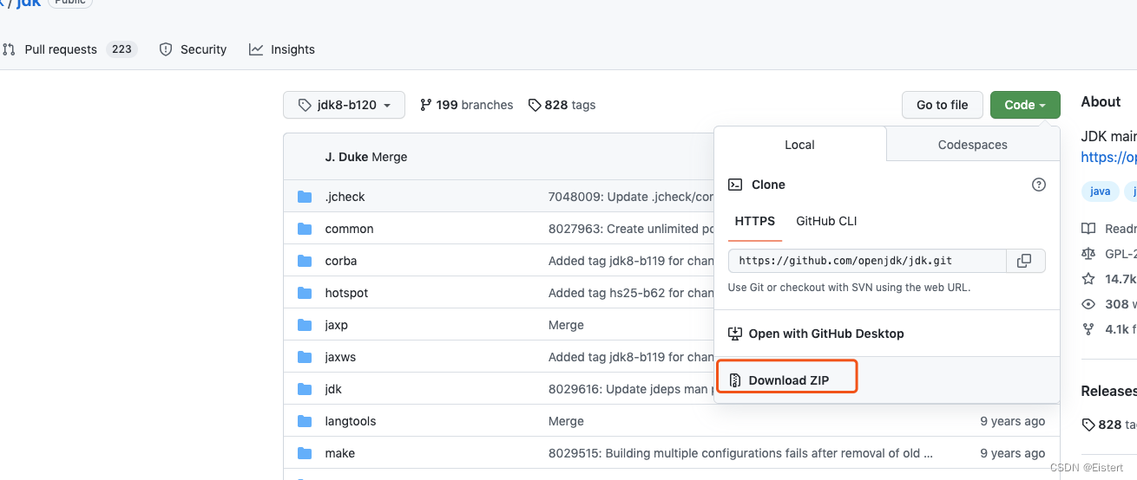Copy the clone URL with copy icon
The height and width of the screenshot is (480, 1137).
tap(1025, 261)
